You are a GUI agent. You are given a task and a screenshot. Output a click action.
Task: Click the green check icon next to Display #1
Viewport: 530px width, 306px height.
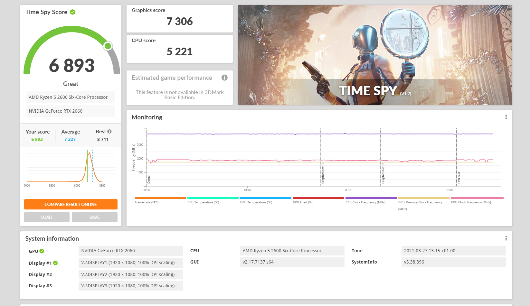point(55,263)
